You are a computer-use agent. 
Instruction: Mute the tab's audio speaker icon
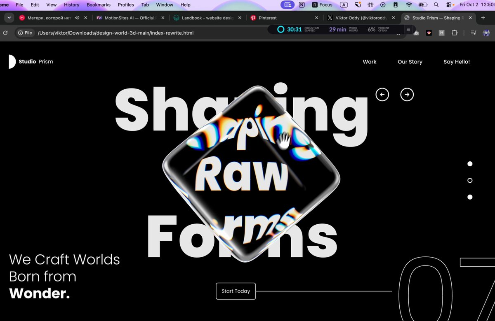pos(77,18)
